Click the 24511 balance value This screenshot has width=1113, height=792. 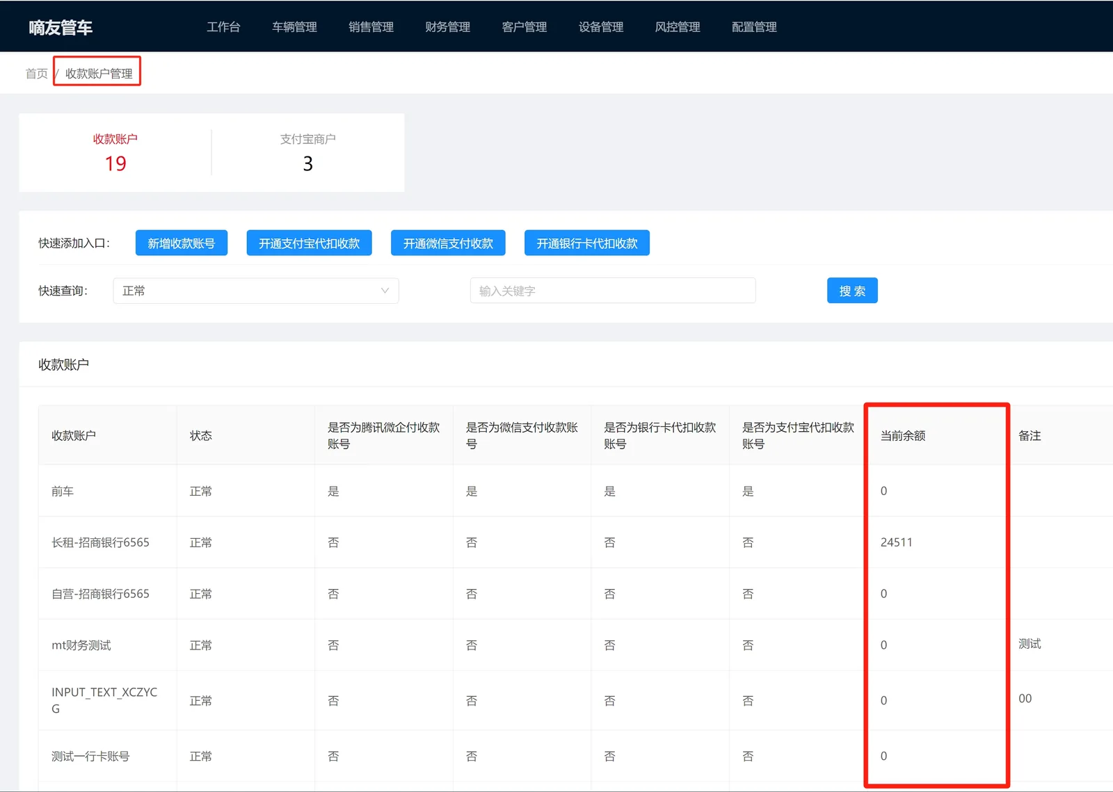point(896,542)
